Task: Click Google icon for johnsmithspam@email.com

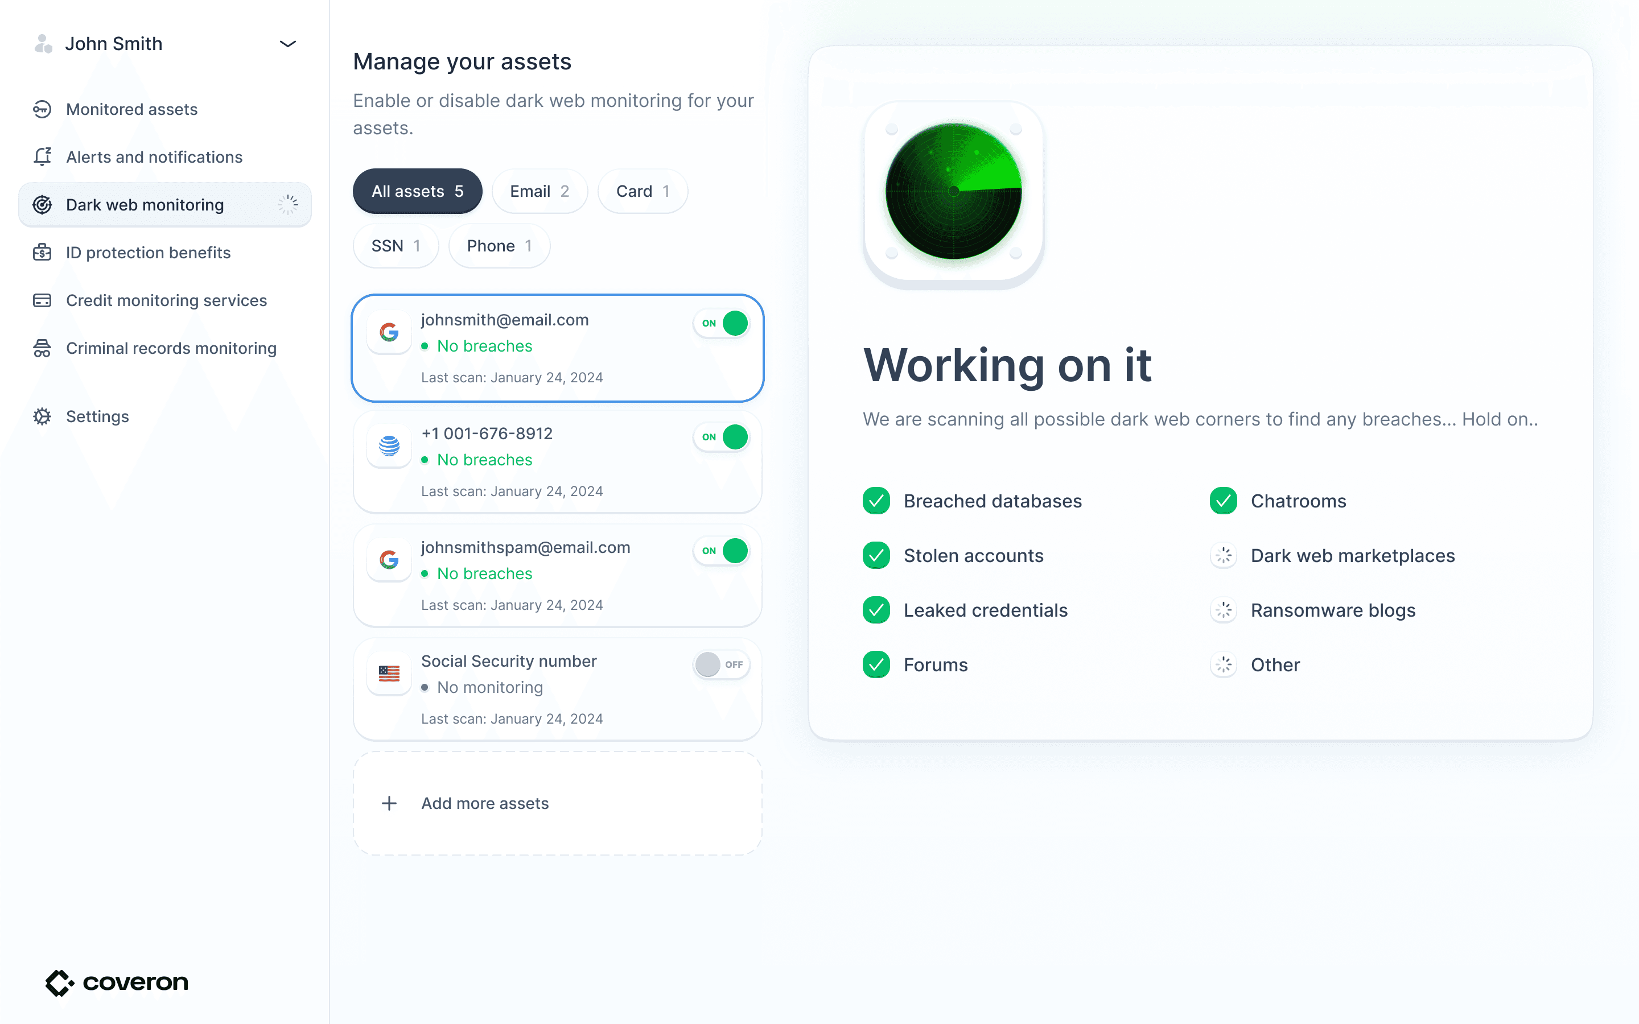Action: [389, 559]
